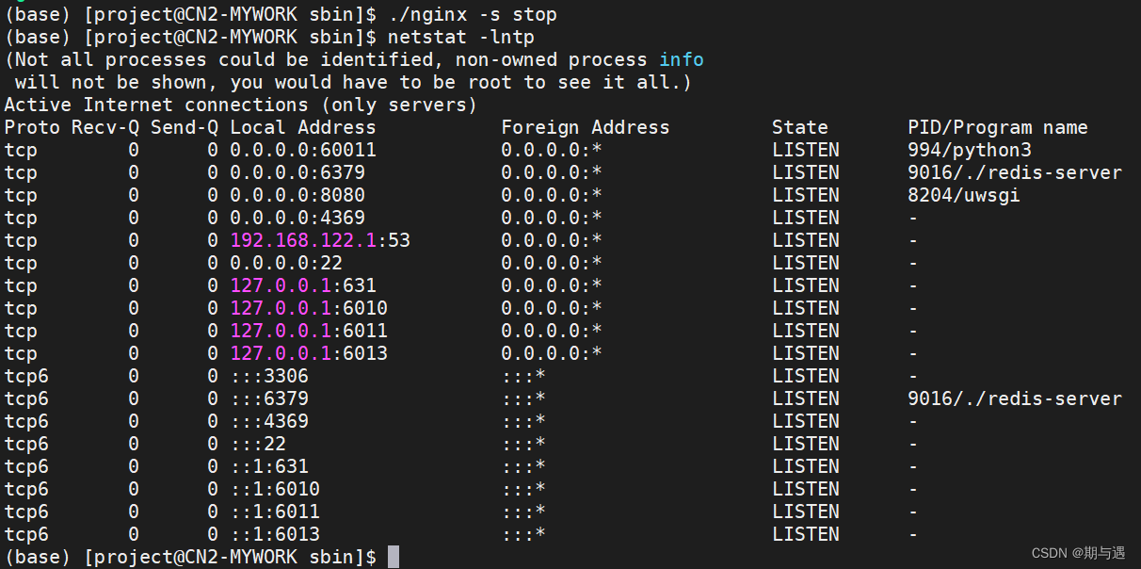
Task: Click local address '::1:6013'
Action: point(275,535)
